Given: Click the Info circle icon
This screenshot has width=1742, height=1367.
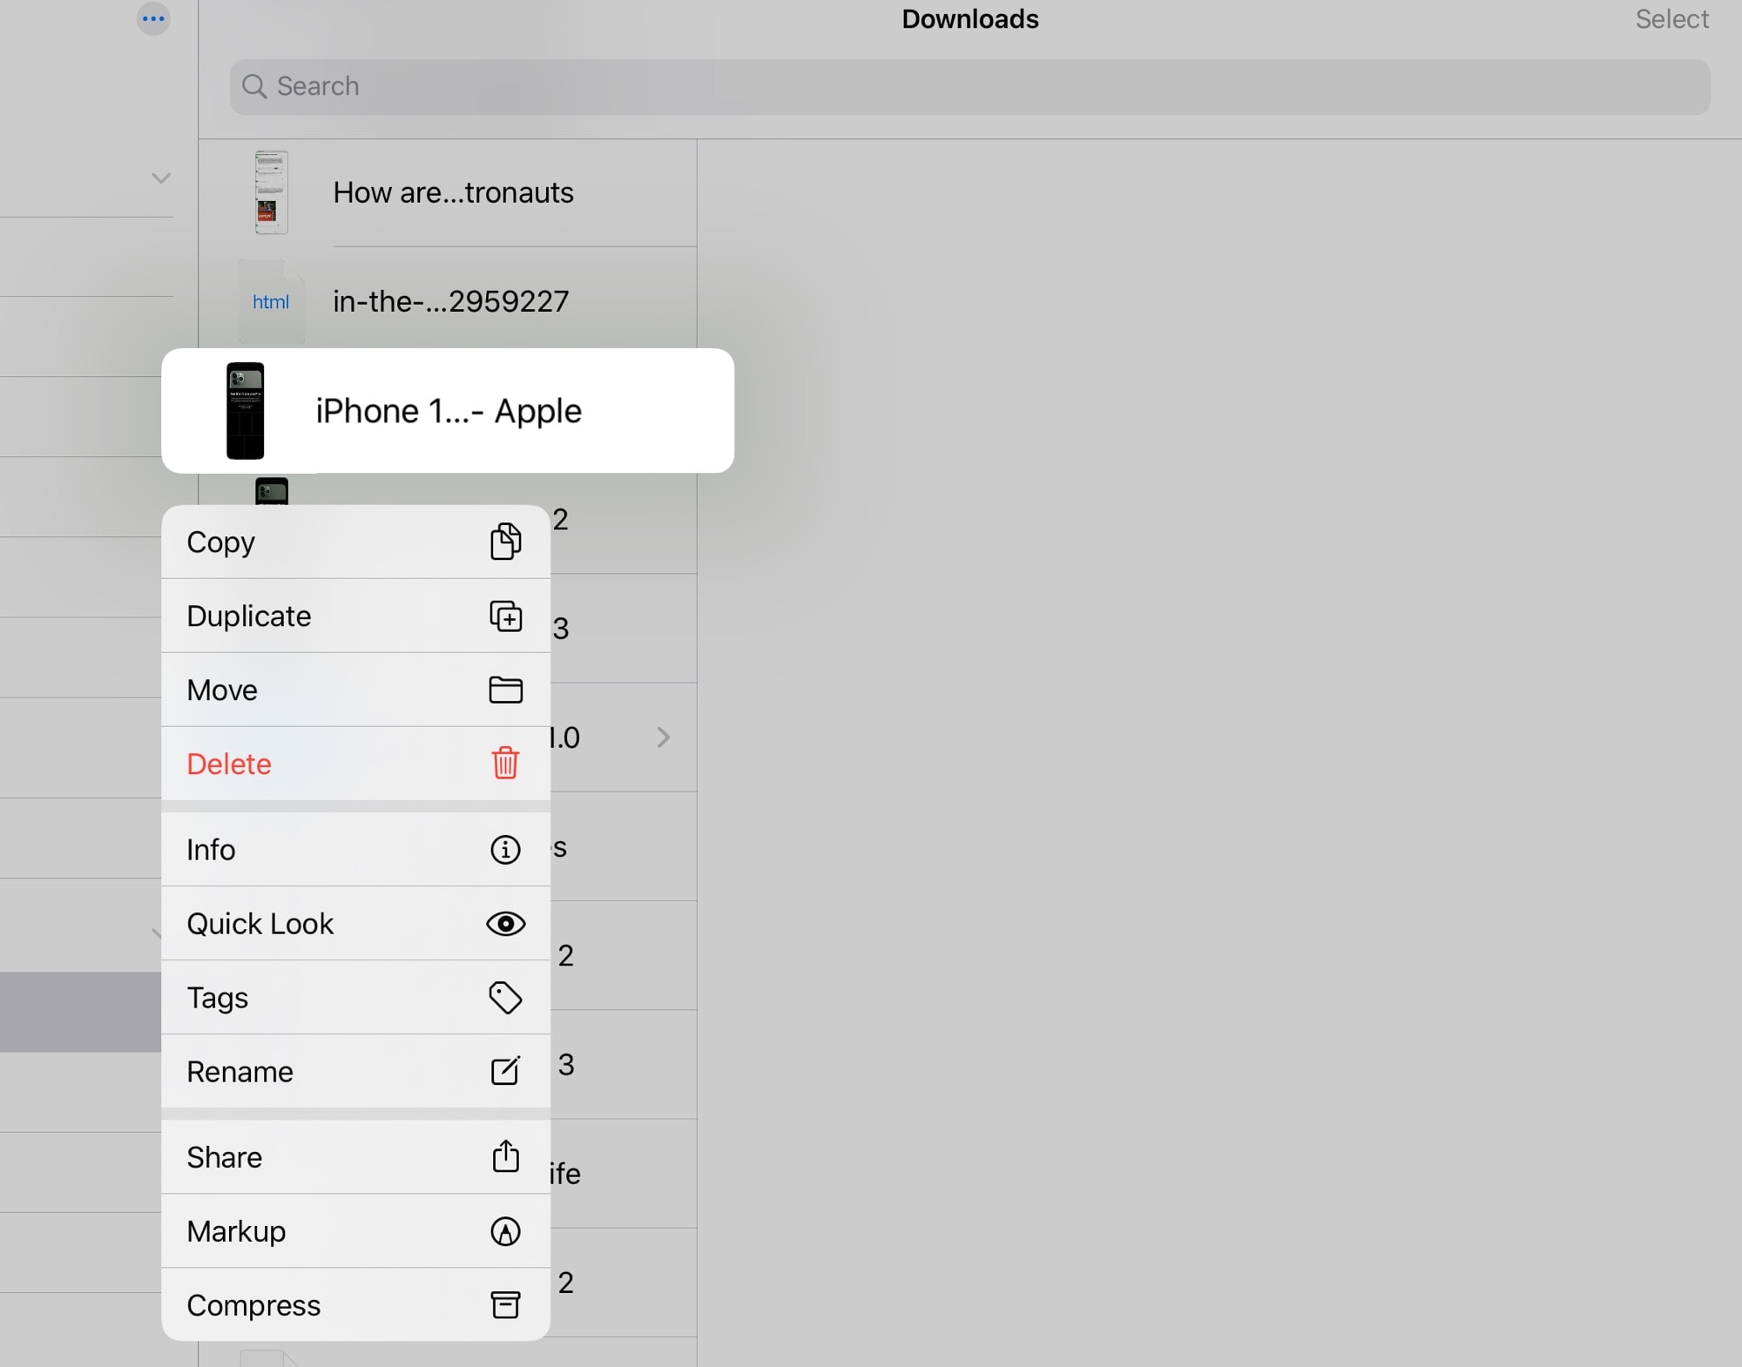Looking at the screenshot, I should [x=505, y=848].
